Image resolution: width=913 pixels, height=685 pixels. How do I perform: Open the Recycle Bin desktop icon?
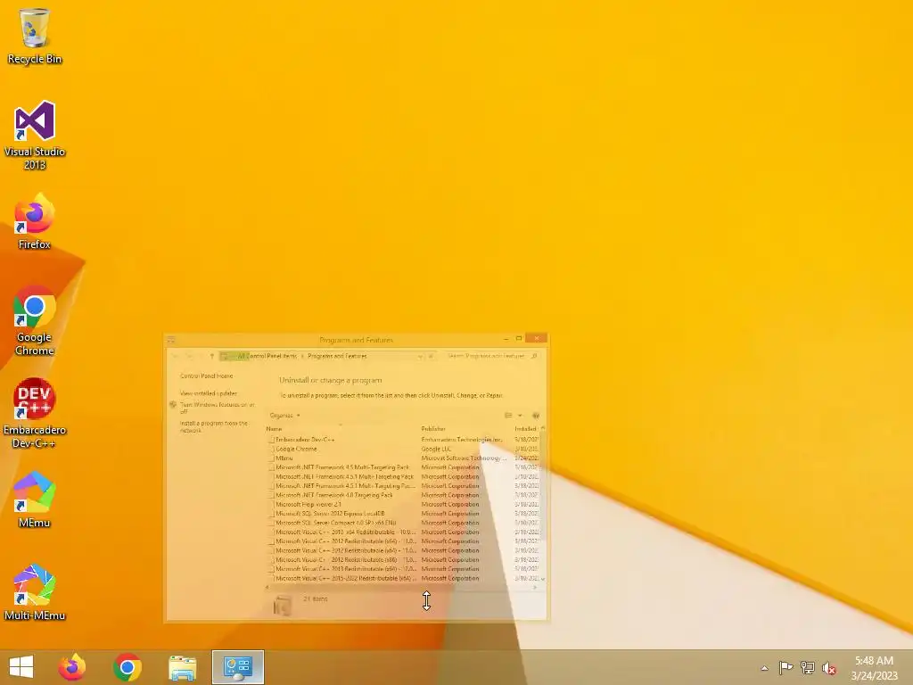pos(35,36)
